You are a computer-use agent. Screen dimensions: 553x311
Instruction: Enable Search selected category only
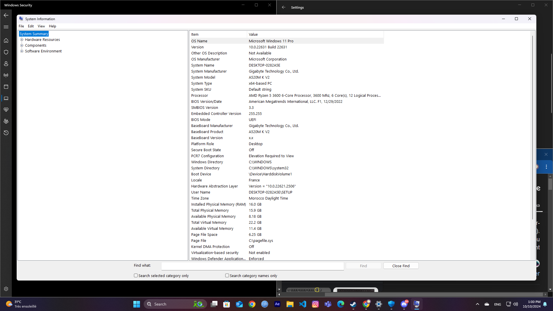(x=136, y=275)
